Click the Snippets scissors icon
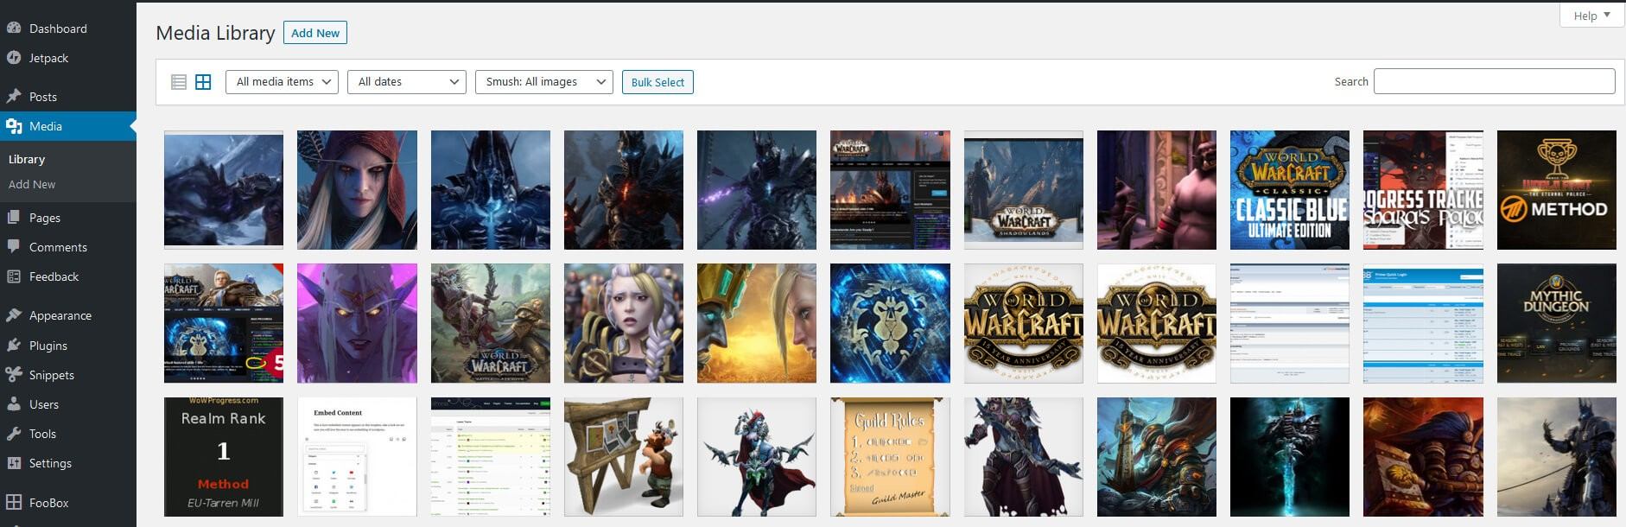This screenshot has height=527, width=1626. click(x=14, y=375)
